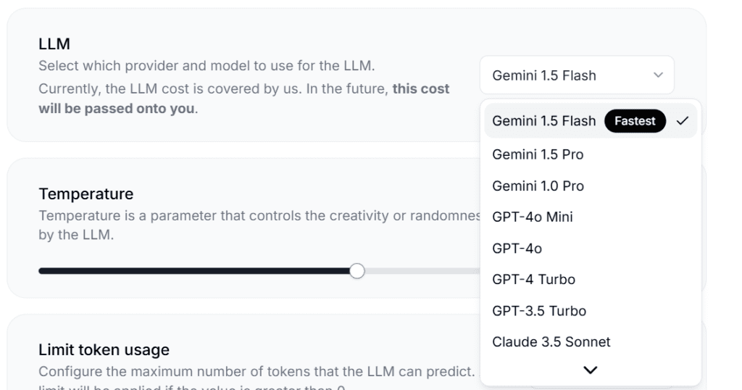
Task: Click the Temperature slider handle
Action: tap(357, 271)
